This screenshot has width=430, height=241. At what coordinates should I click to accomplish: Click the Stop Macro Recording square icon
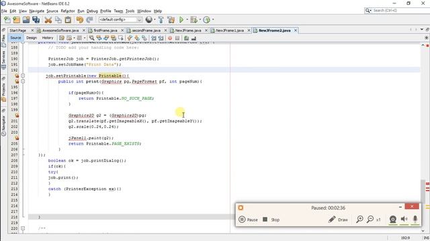pyautogui.click(x=177, y=38)
